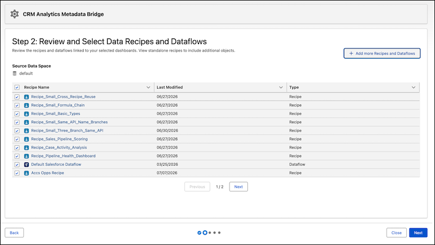Open Last Modified column dropdown chevron
This screenshot has width=435, height=245.
pyautogui.click(x=281, y=87)
